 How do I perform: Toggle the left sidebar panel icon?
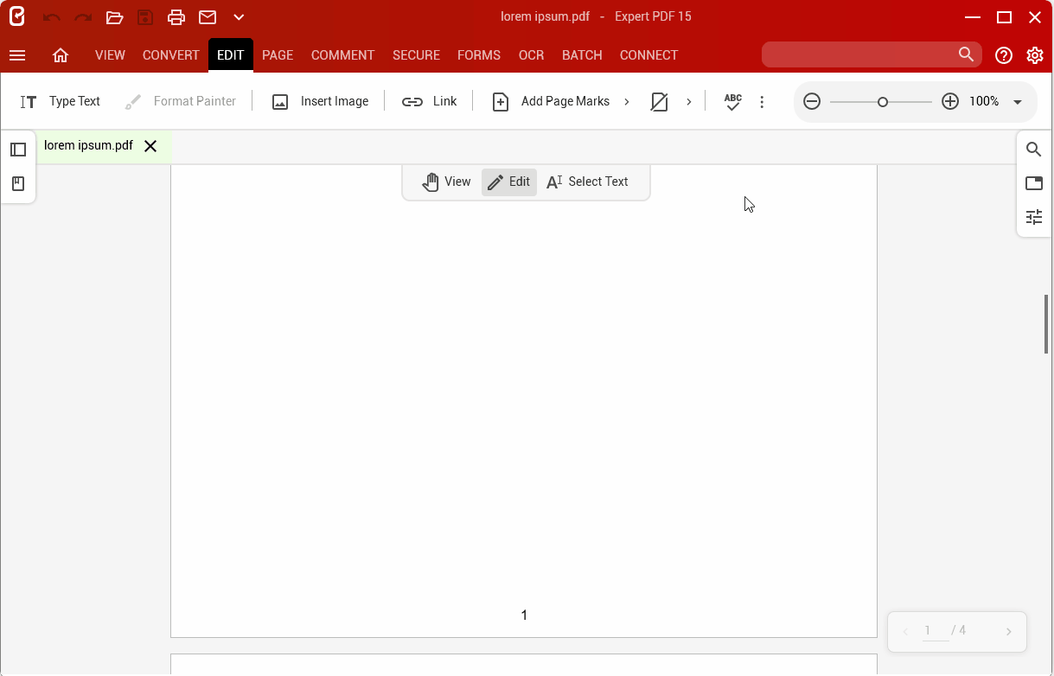[x=18, y=150]
